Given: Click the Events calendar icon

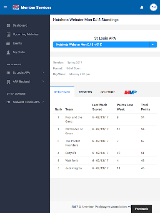Looking at the screenshot, I should coord(8,43).
